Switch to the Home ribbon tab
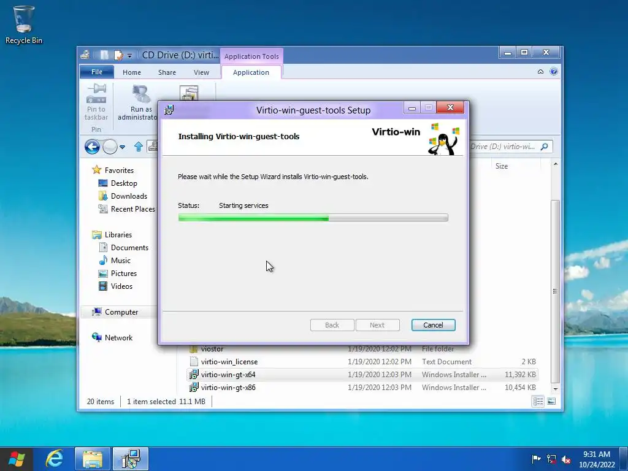This screenshot has width=628, height=471. pos(132,72)
